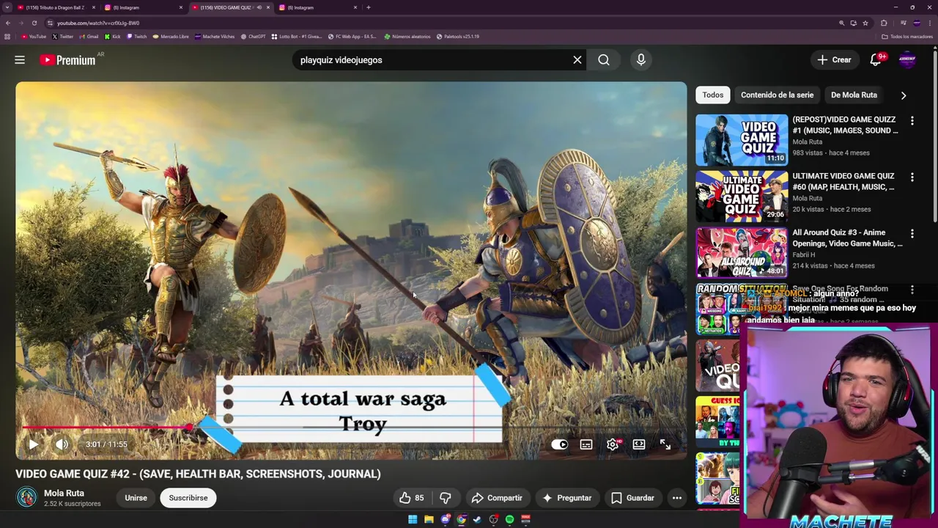Open options for All Around Quiz #3
This screenshot has height=528, width=938.
point(912,233)
